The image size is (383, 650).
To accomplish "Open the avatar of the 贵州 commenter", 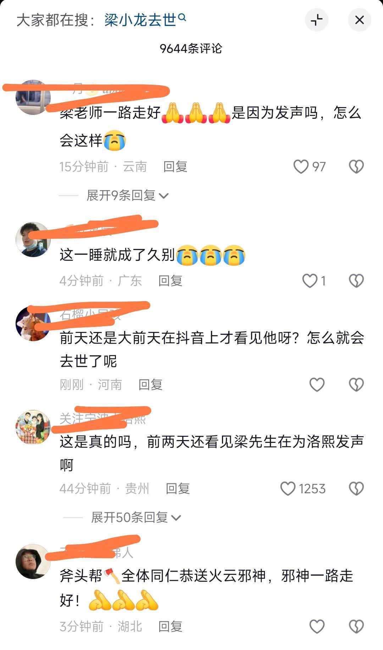I will click(x=33, y=427).
